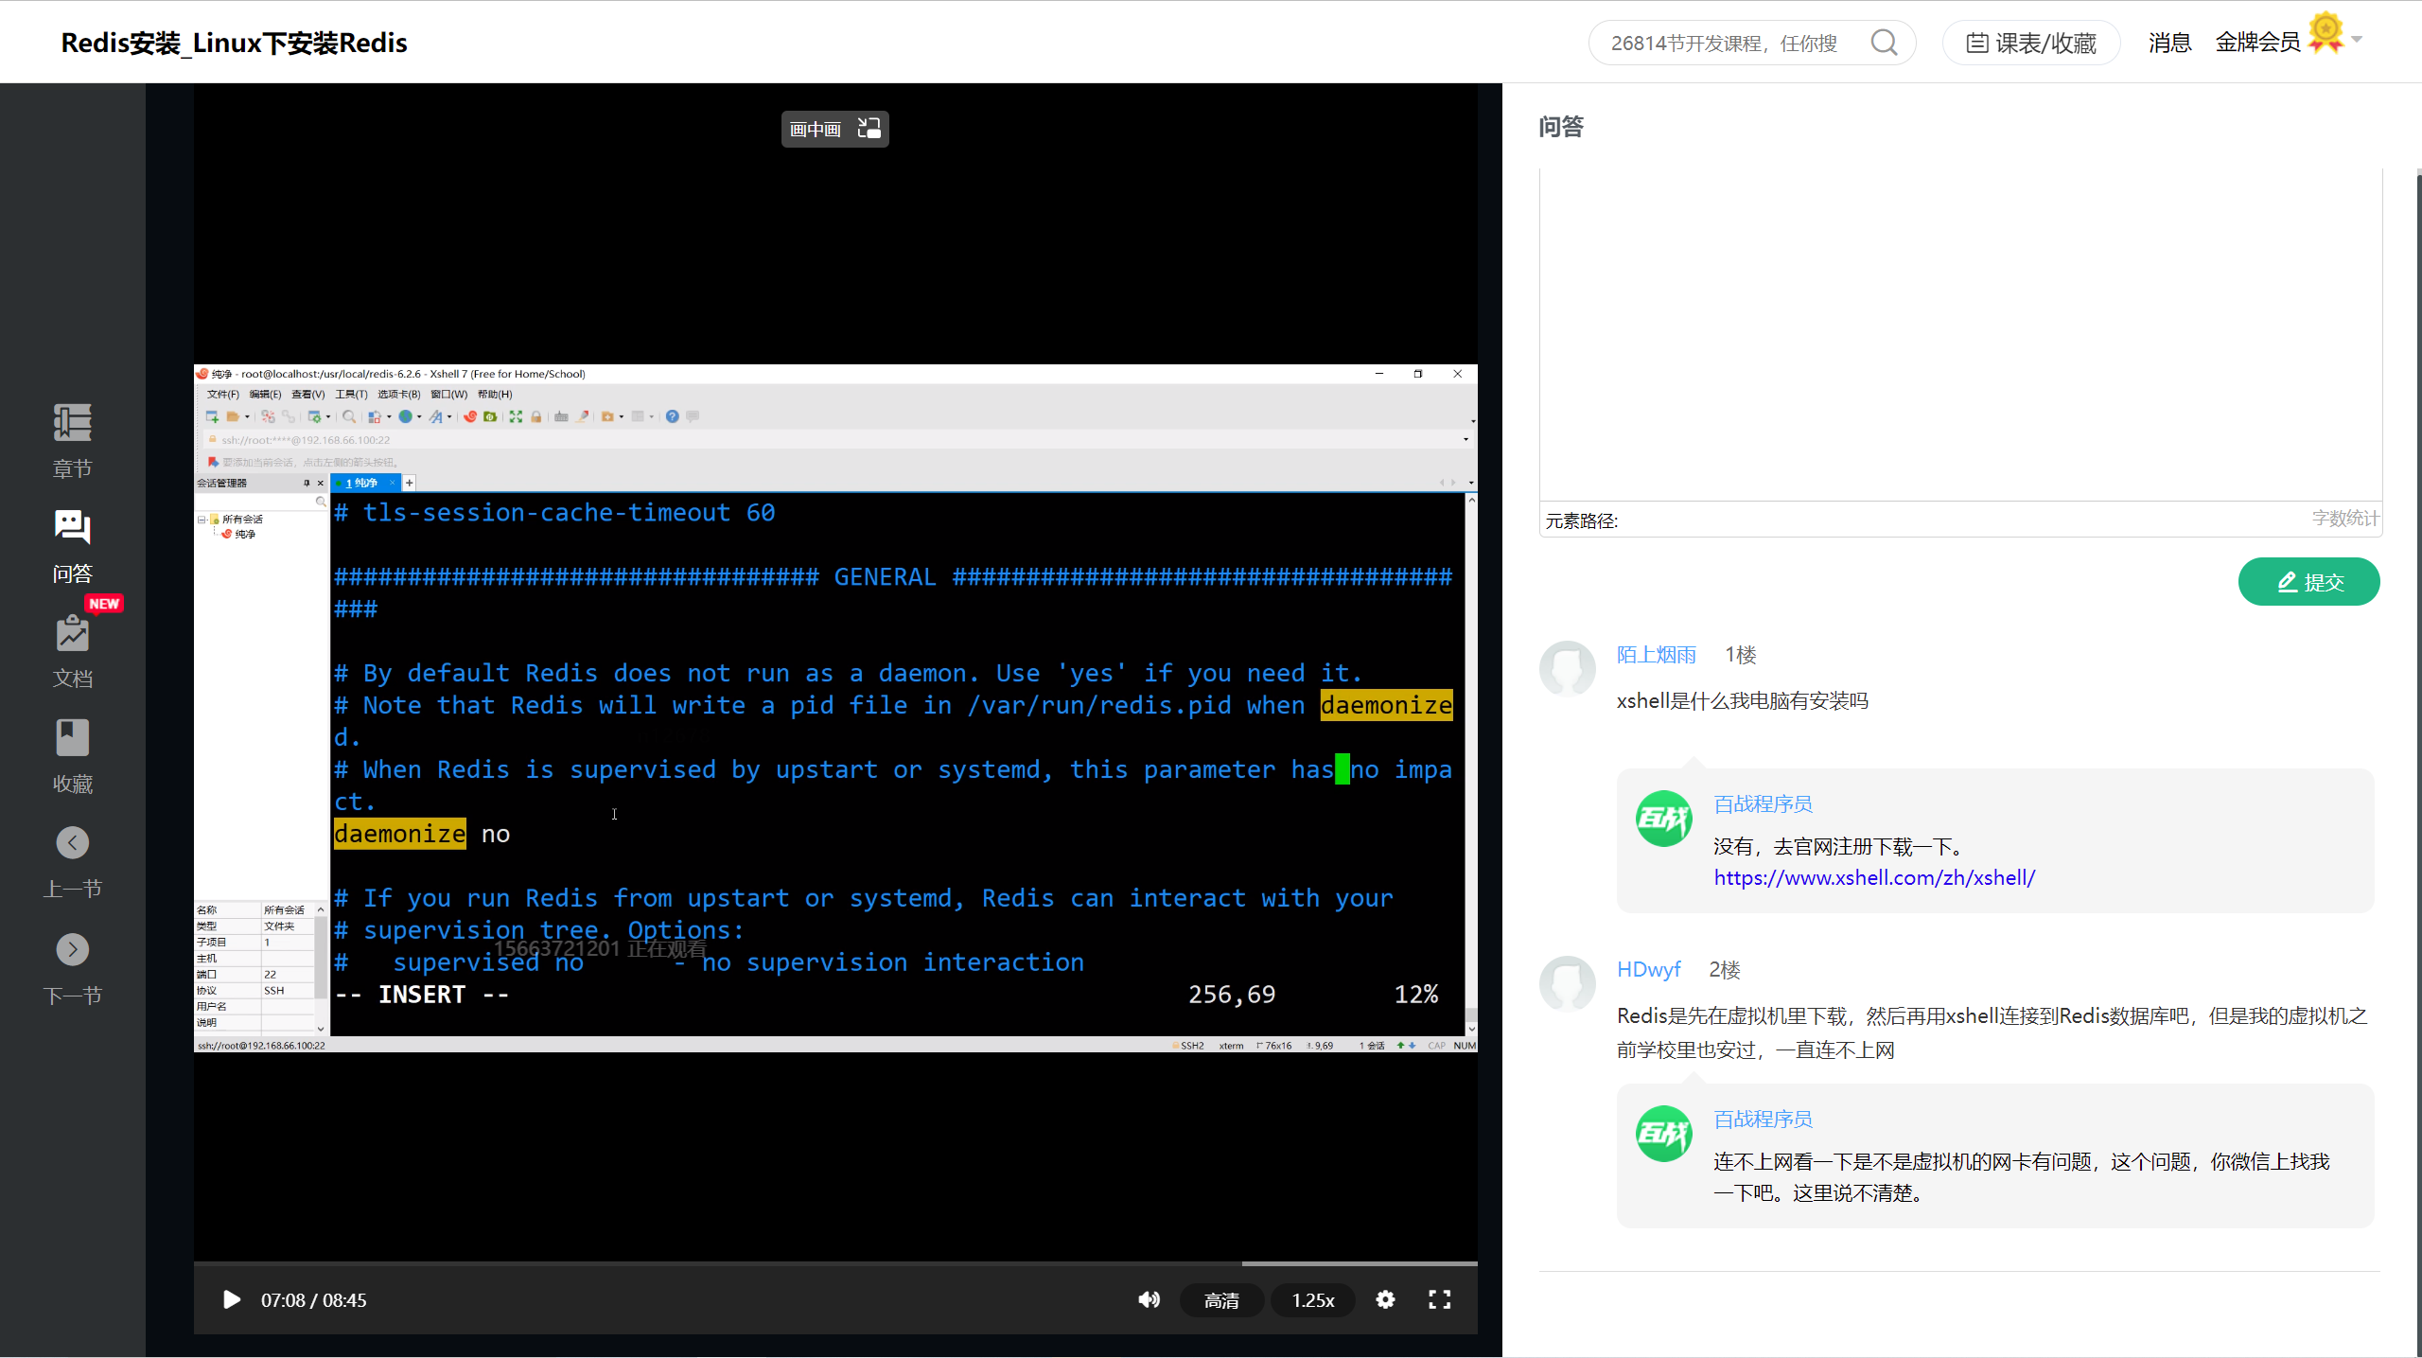Mute the video volume
The image size is (2422, 1358).
1149,1300
